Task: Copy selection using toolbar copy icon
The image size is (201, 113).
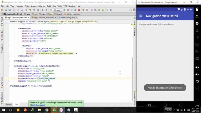Action: pos(26,10)
